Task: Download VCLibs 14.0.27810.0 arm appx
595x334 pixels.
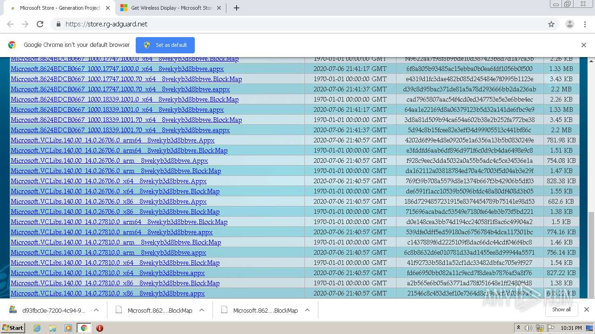Action: [108, 253]
